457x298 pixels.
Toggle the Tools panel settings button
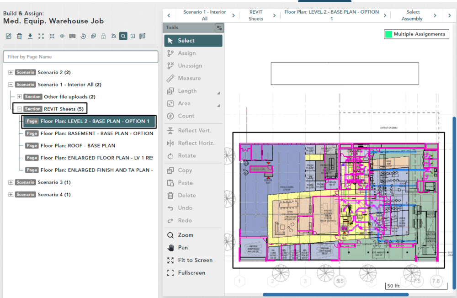pyautogui.click(x=219, y=28)
